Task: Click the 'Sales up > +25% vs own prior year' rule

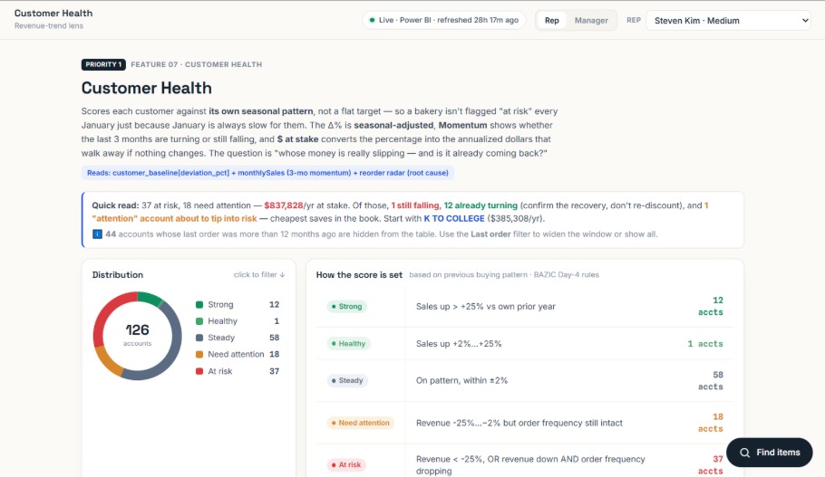Action: coord(486,306)
